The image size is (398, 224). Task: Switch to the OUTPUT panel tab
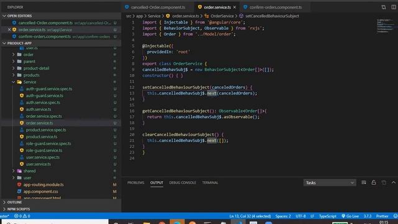click(x=157, y=182)
